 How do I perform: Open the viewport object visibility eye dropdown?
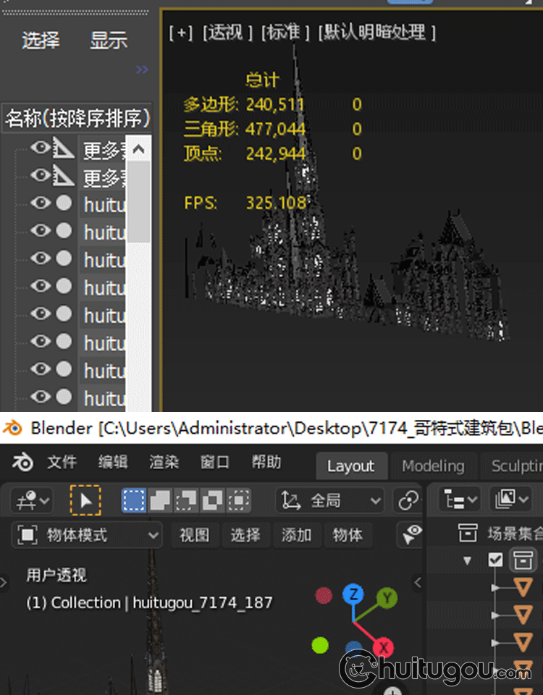click(411, 535)
